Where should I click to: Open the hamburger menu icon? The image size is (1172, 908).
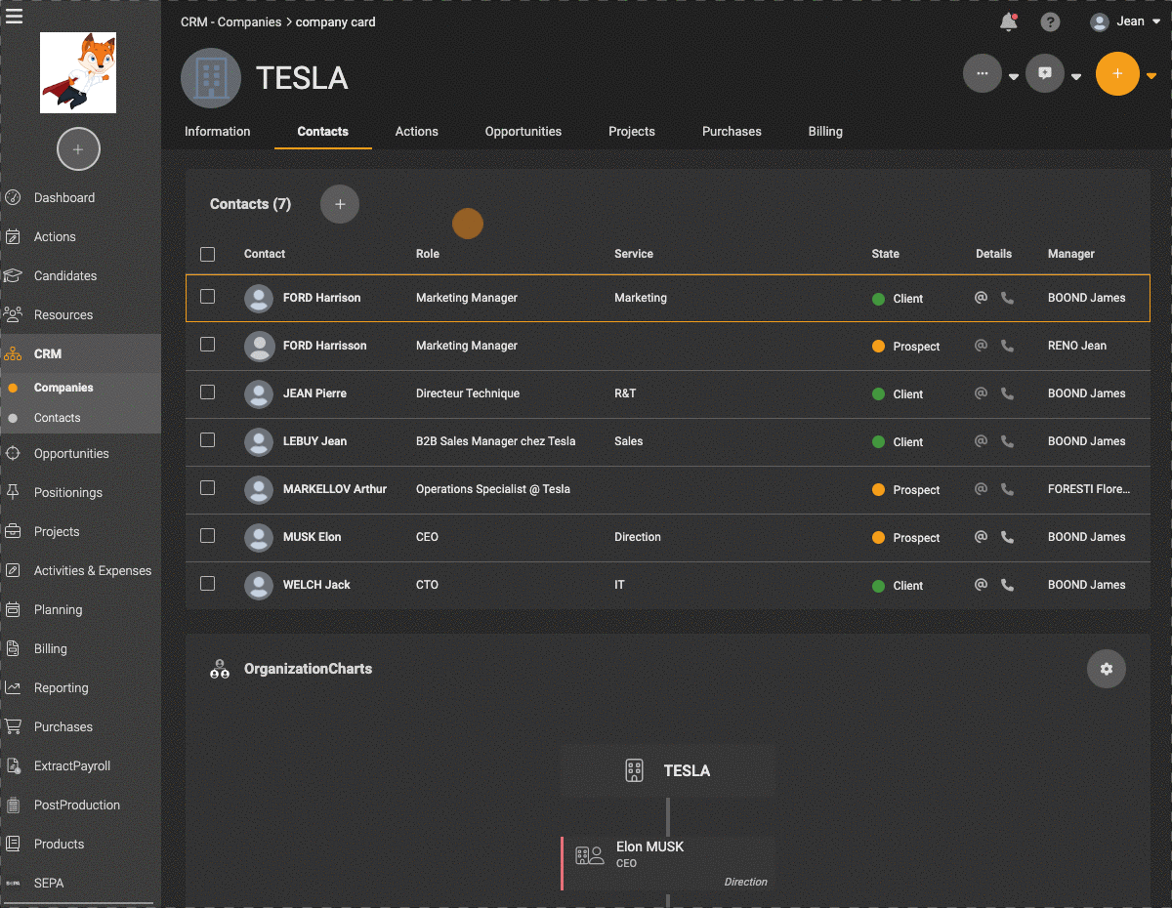click(14, 16)
